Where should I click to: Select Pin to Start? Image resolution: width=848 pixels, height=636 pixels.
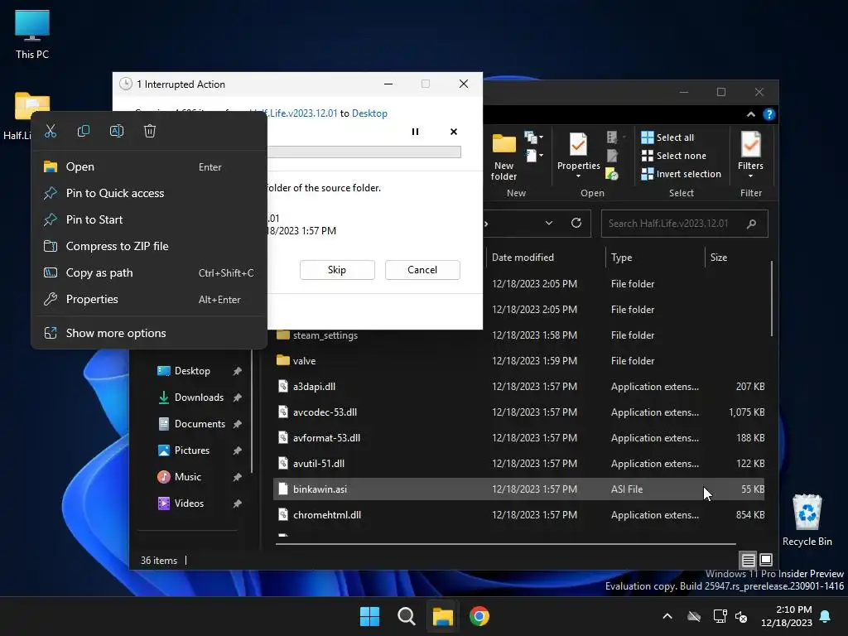pyautogui.click(x=149, y=219)
